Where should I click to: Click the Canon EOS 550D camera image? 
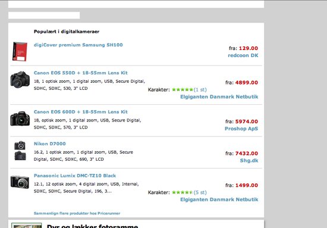20,80
